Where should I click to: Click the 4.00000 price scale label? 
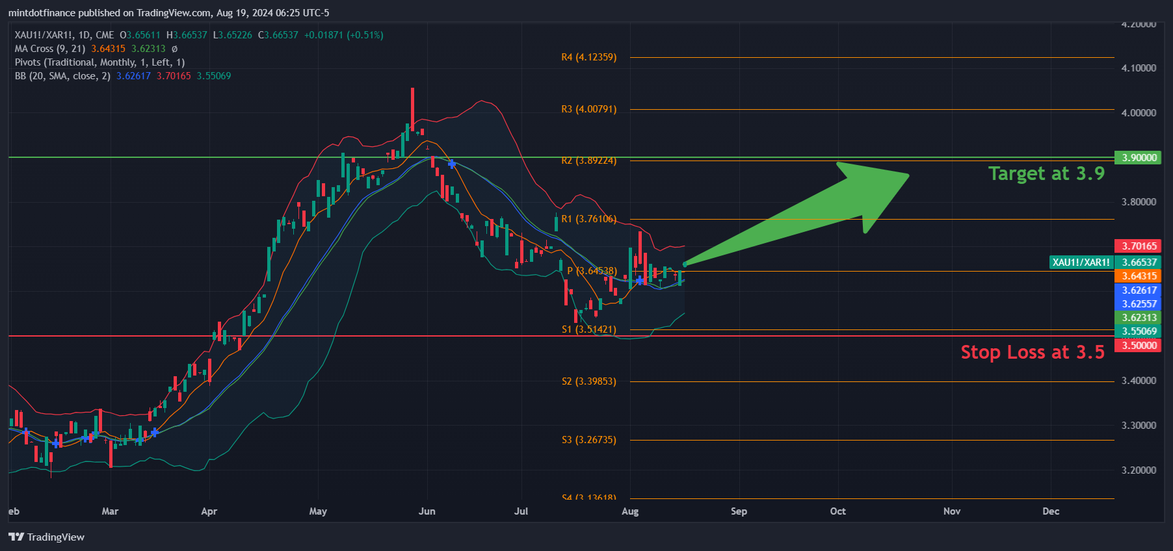1139,113
